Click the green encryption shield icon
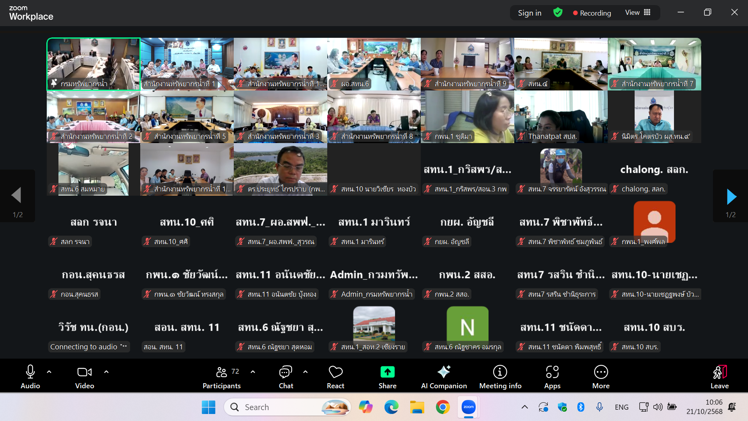Screen dimensions: 748x421 click(x=558, y=12)
